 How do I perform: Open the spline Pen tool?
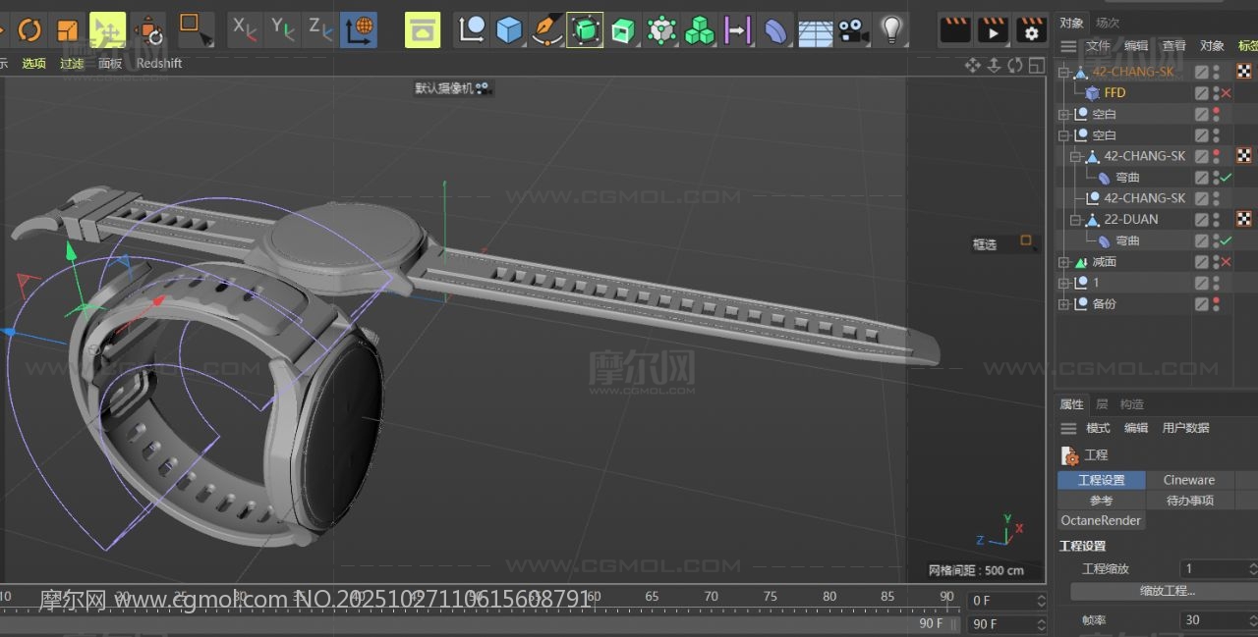[x=546, y=30]
